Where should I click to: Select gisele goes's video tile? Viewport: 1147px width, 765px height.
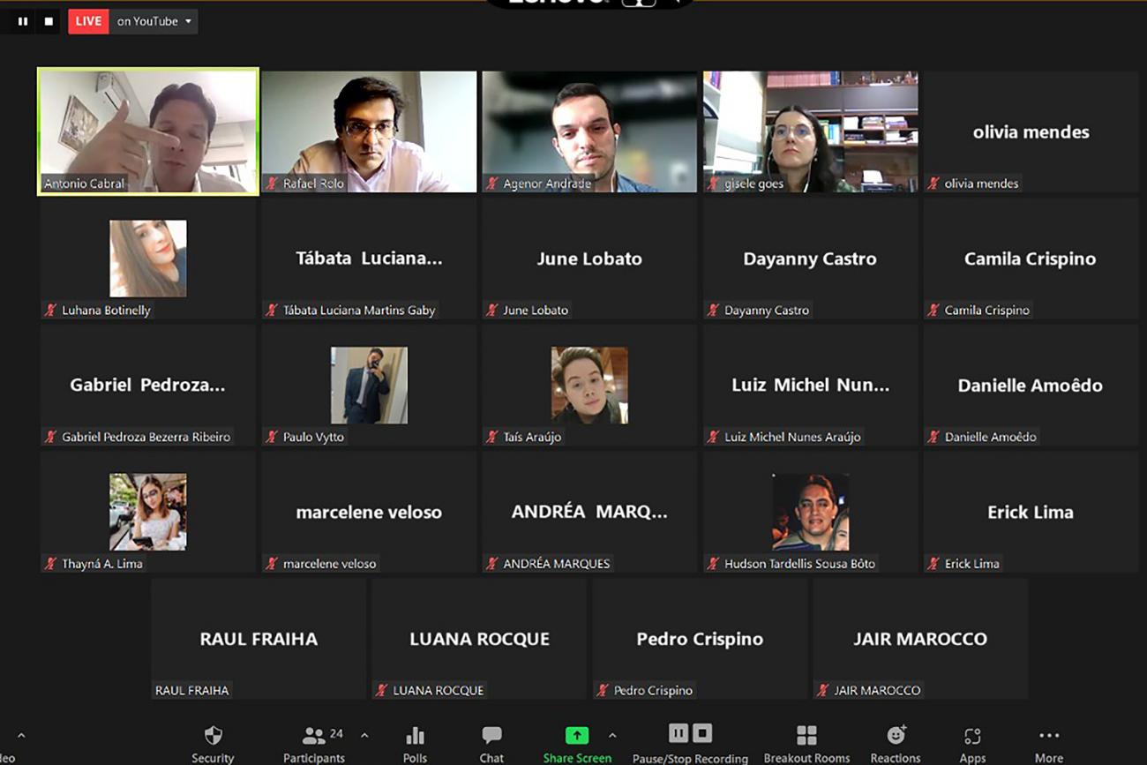[x=810, y=131]
